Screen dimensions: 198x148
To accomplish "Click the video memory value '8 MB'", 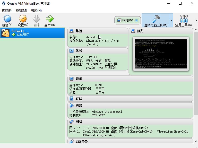I will tap(99, 85).
